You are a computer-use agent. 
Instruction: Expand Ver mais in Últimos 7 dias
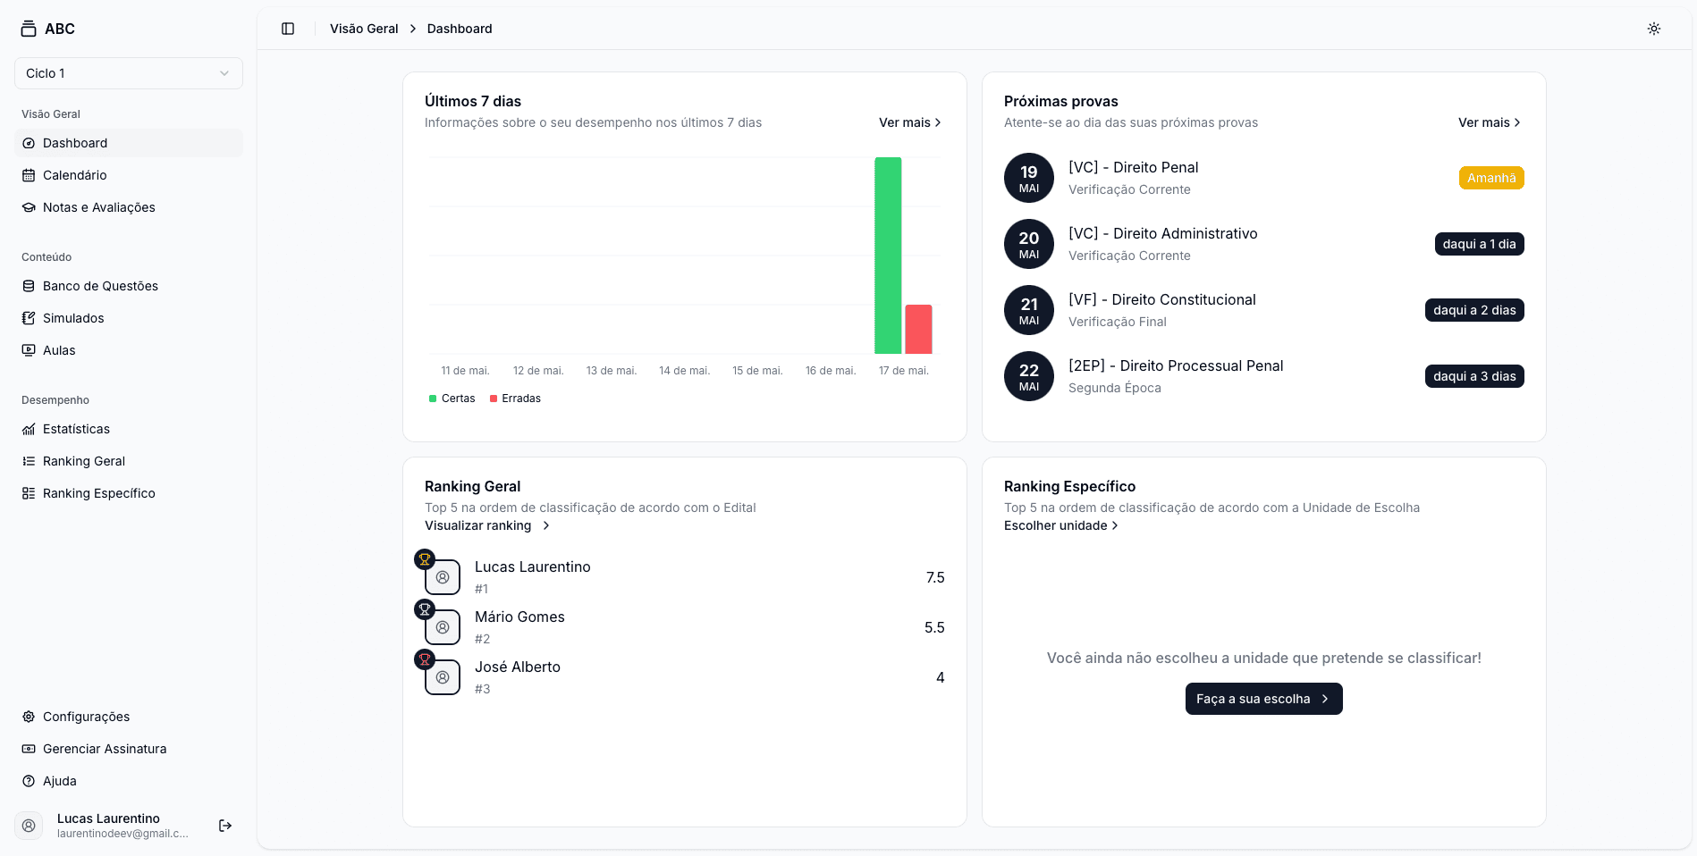tap(909, 122)
